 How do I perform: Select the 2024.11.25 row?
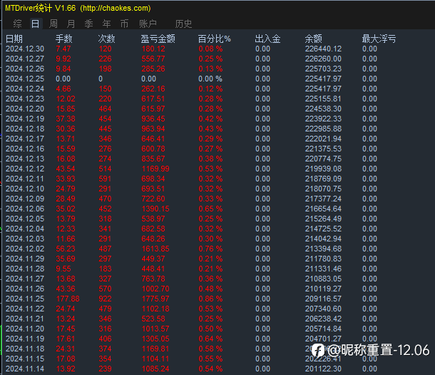[191, 299]
